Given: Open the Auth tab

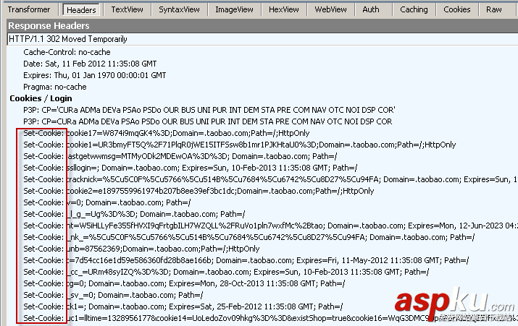Looking at the screenshot, I should (371, 9).
